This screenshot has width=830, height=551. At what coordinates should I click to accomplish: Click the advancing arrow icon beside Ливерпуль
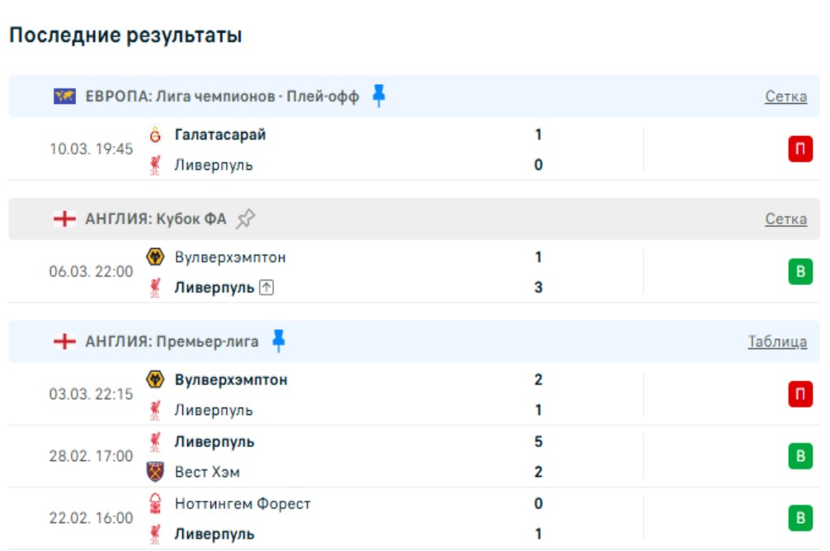pyautogui.click(x=266, y=288)
